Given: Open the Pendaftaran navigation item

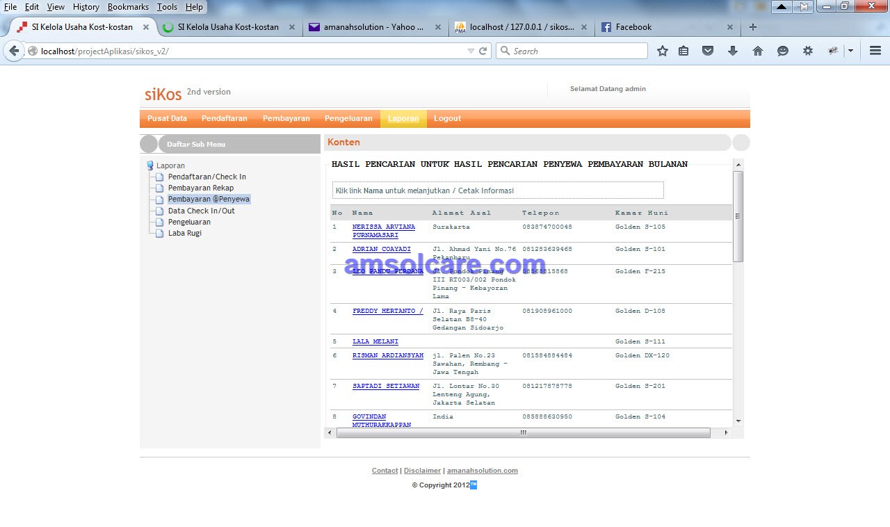Looking at the screenshot, I should [225, 118].
